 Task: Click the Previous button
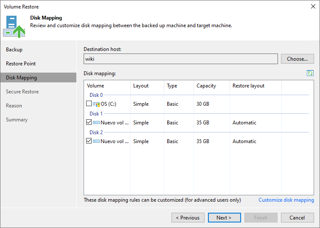[x=188, y=218]
